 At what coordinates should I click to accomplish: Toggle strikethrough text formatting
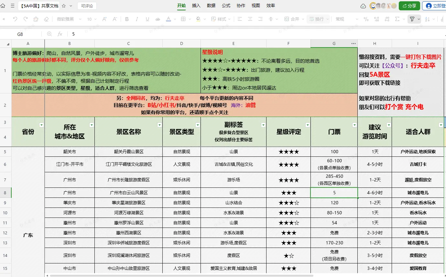click(x=158, y=19)
